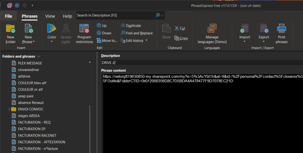Select the PLEX MESSAGE phrase
This screenshot has height=153, width=303.
(30, 63)
